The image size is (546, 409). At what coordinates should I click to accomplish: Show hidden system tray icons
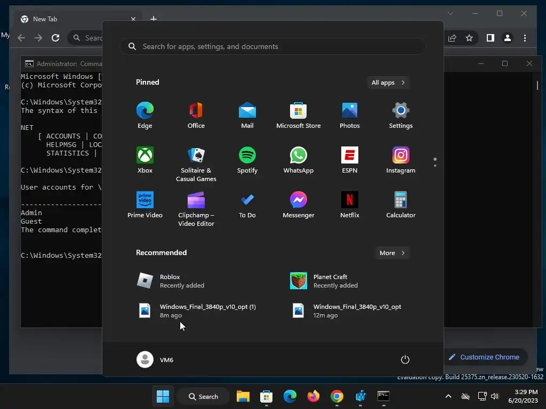coord(448,396)
